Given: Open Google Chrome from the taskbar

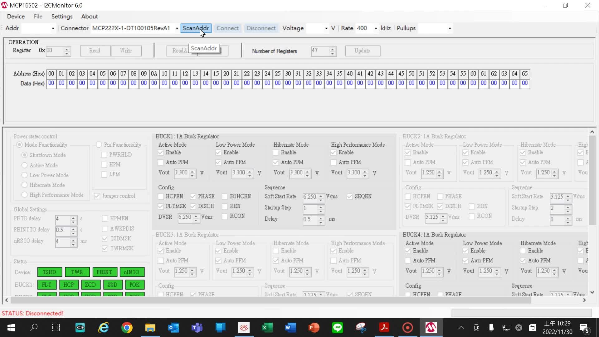Looking at the screenshot, I should pyautogui.click(x=127, y=328).
